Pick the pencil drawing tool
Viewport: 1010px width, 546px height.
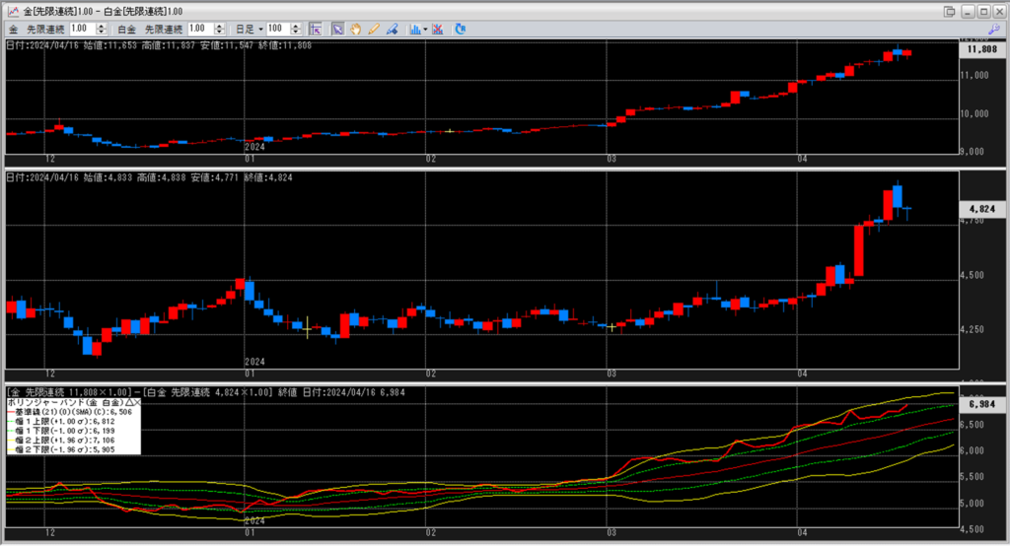click(x=374, y=30)
